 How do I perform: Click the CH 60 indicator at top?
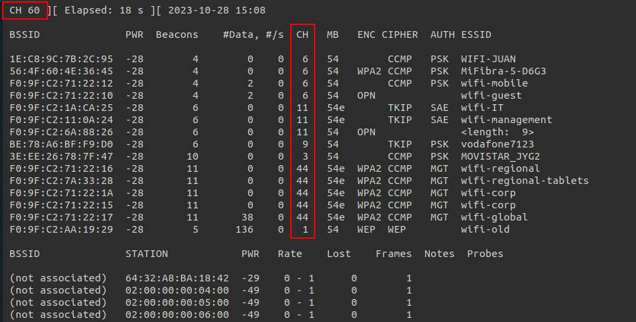click(24, 10)
